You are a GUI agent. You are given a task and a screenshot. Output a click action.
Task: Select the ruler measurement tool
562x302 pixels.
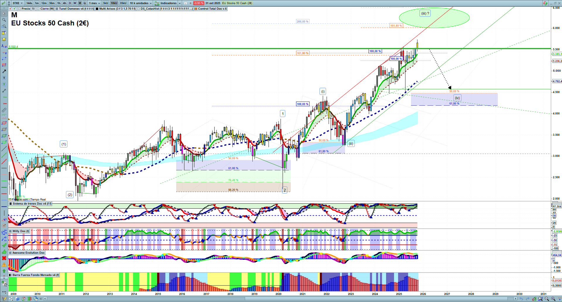(4, 110)
